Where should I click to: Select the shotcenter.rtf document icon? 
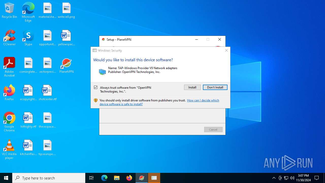coord(47,93)
